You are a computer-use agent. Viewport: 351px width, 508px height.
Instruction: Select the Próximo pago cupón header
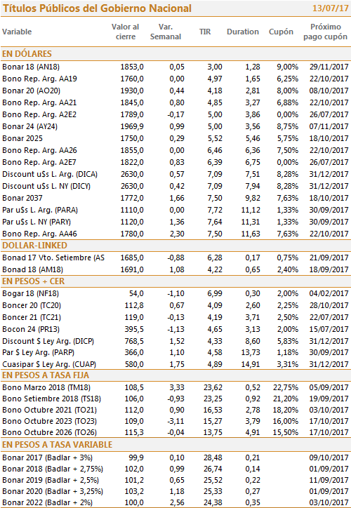[x=326, y=32]
